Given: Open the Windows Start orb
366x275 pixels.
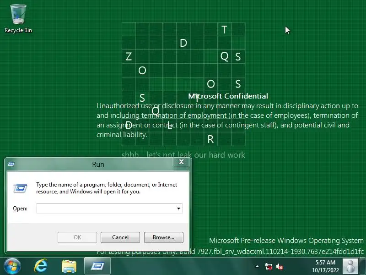Looking at the screenshot, I should [x=12, y=266].
